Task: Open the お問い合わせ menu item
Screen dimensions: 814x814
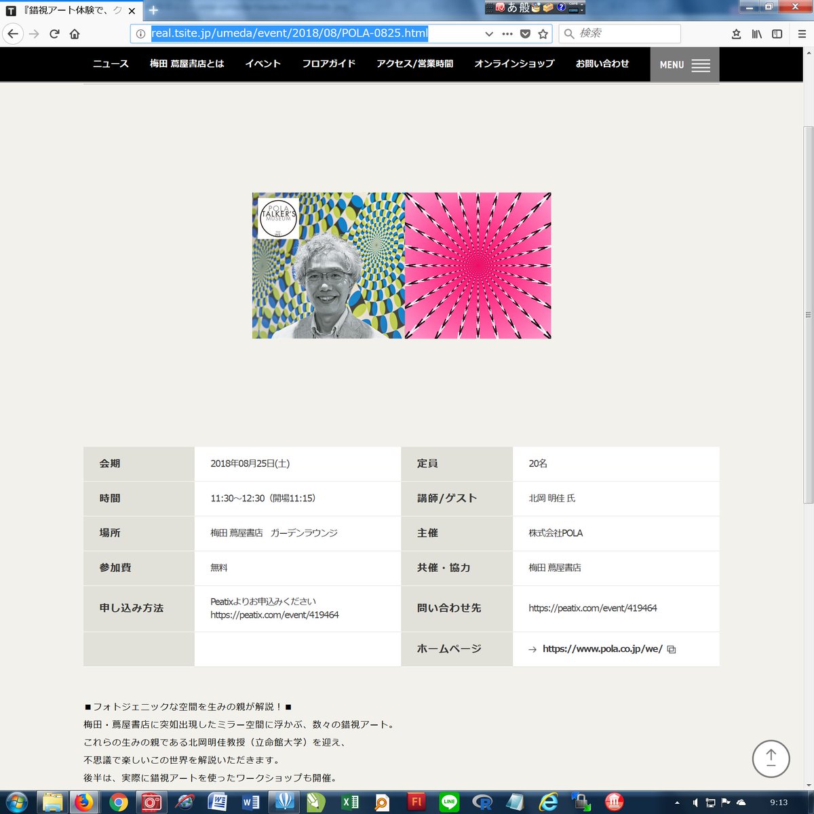Action: coord(602,64)
